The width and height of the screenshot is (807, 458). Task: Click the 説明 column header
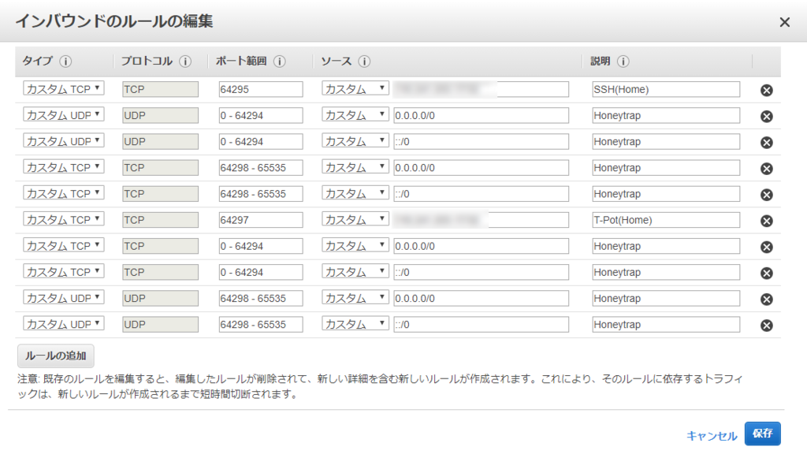pyautogui.click(x=600, y=61)
